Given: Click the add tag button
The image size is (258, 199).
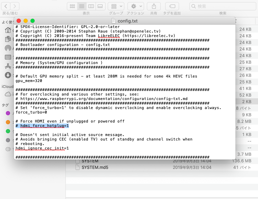Looking at the screenshot, I should pos(172,6).
